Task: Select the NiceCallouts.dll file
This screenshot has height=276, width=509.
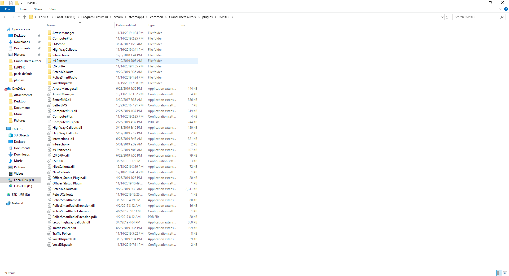Action: [63, 167]
